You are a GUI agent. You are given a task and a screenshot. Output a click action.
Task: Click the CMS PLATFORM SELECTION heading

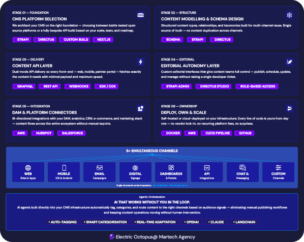pos(40,19)
